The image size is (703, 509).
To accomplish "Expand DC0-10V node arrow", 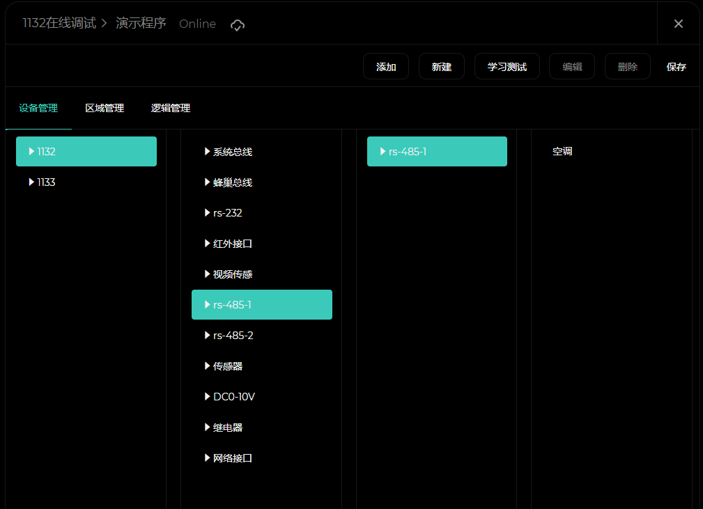I will click(x=207, y=396).
